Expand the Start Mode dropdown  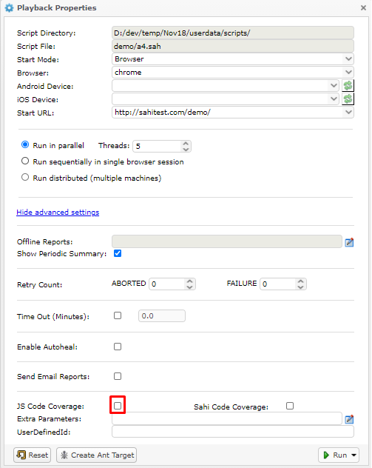point(348,58)
